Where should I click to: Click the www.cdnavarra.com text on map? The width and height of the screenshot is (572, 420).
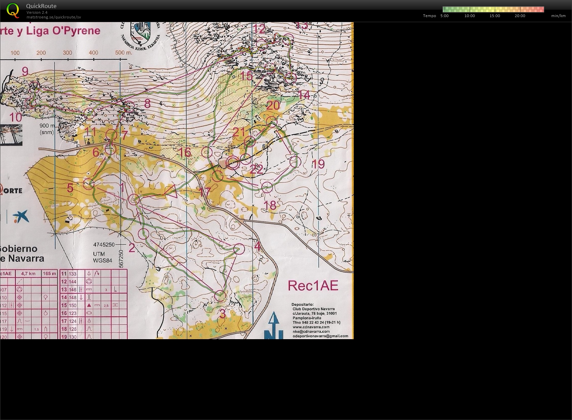click(x=311, y=327)
